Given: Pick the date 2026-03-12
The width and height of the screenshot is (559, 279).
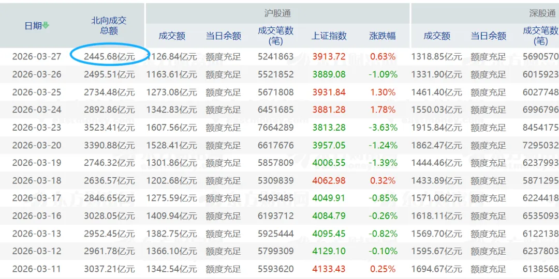Looking at the screenshot, I should [x=37, y=251].
